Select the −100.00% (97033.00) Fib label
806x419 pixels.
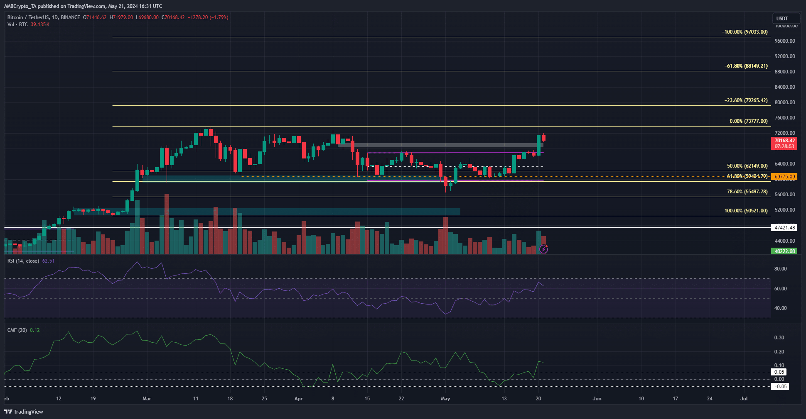point(745,32)
